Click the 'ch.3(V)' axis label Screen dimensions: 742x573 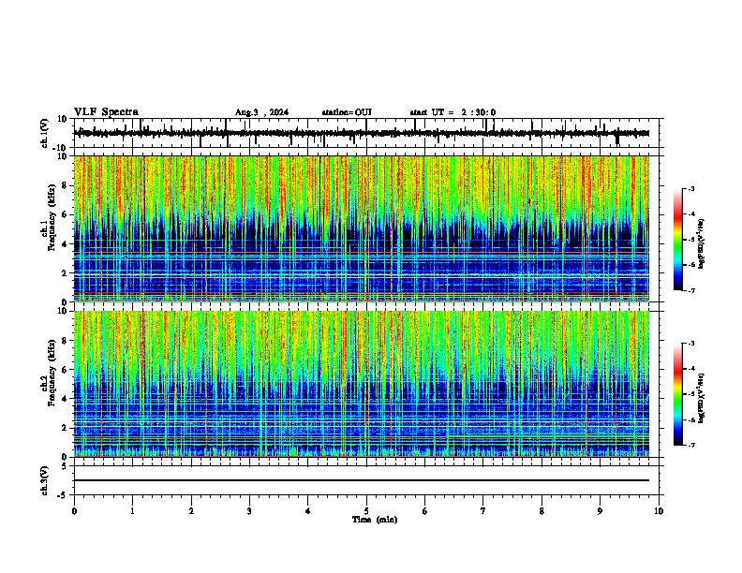[45, 480]
